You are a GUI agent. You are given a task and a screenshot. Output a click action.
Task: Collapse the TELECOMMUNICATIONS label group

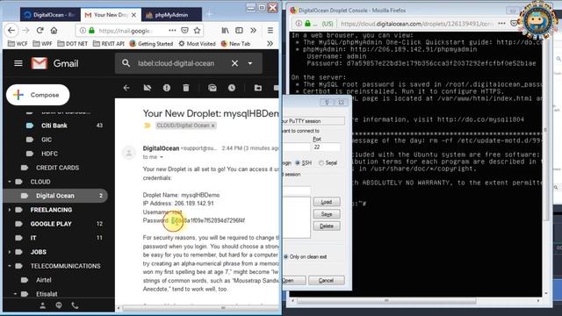click(x=10, y=266)
